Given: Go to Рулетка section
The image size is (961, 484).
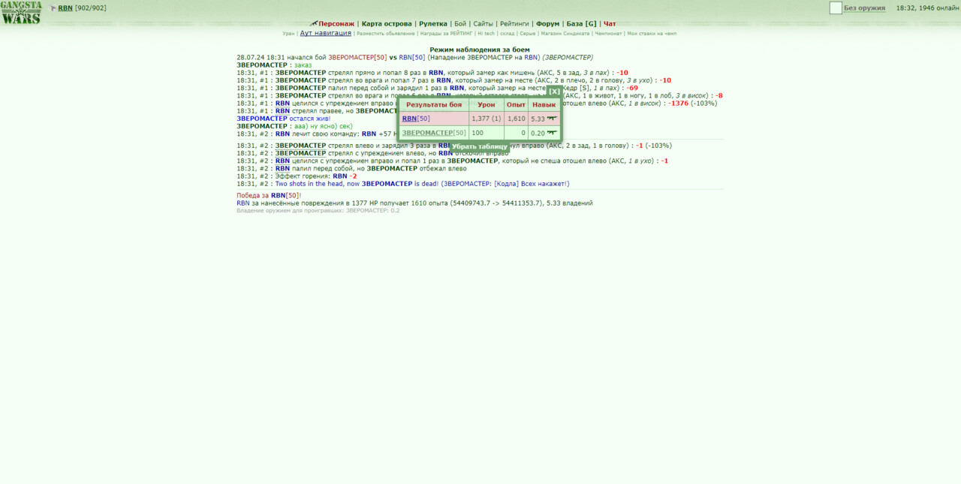Looking at the screenshot, I should [x=433, y=24].
